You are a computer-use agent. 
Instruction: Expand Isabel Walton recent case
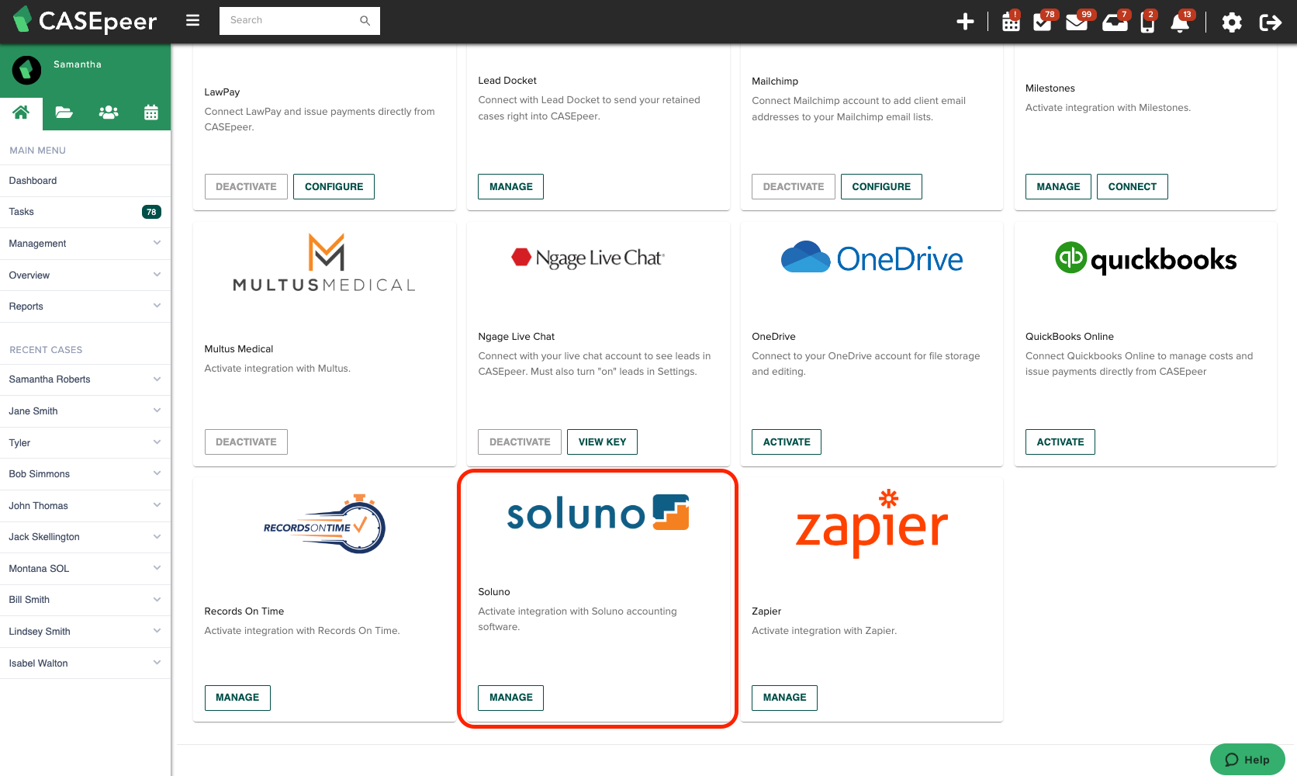click(85, 663)
